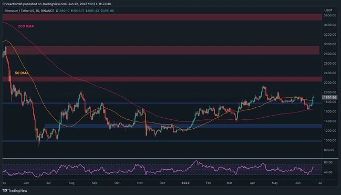Click the 1400.00 price axis label
Viewport: 341px width, 195px height.
pyautogui.click(x=329, y=121)
